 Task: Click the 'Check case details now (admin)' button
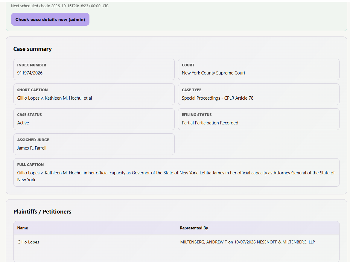50,19
